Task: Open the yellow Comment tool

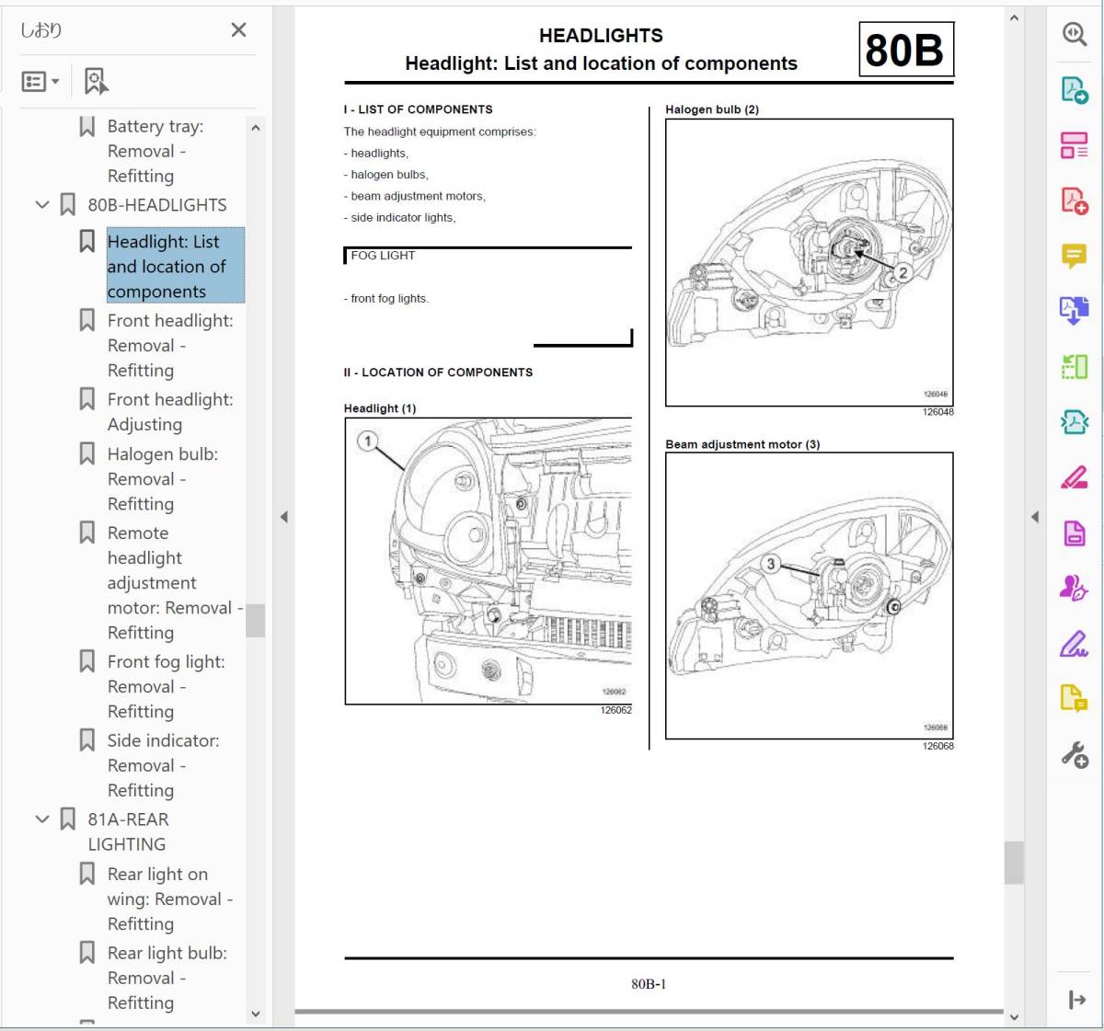Action: point(1074,256)
